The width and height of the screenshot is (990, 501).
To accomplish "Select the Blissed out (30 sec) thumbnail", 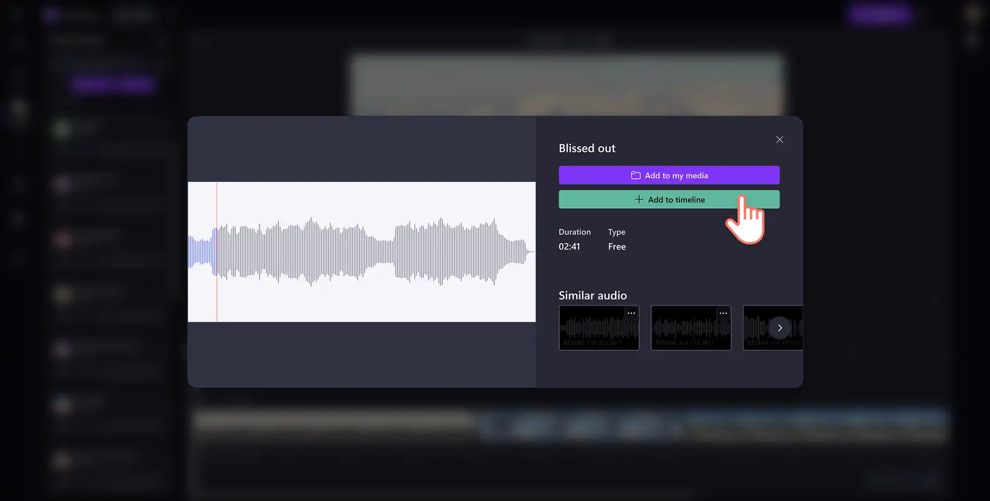I will (x=691, y=328).
